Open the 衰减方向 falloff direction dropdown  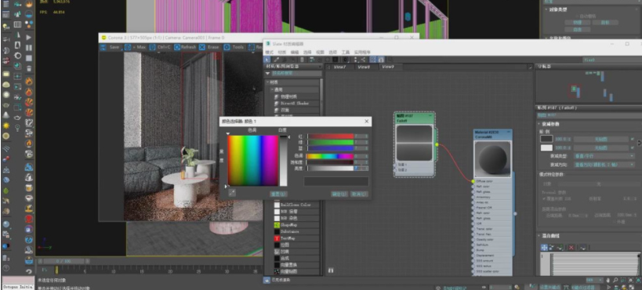pyautogui.click(x=604, y=165)
